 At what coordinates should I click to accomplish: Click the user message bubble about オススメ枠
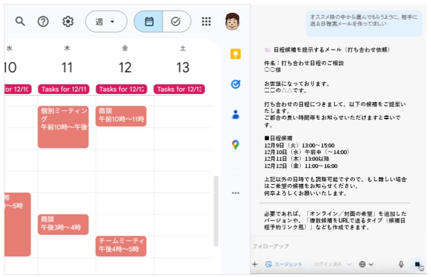(x=364, y=24)
